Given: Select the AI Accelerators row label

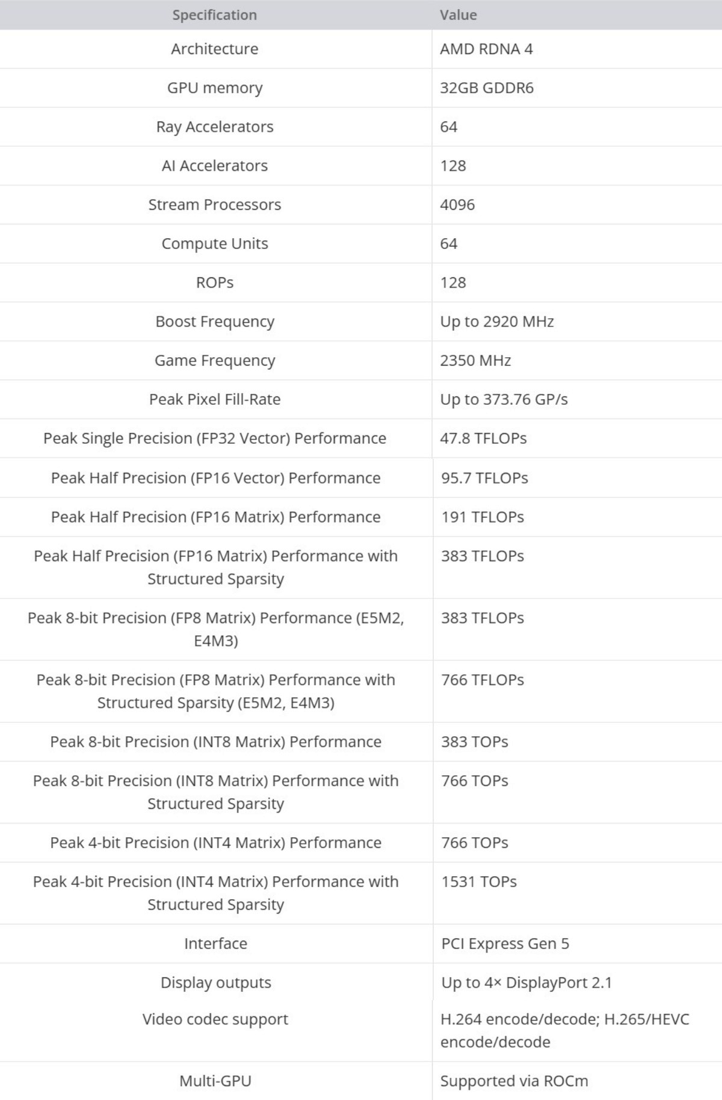Looking at the screenshot, I should click(x=214, y=166).
